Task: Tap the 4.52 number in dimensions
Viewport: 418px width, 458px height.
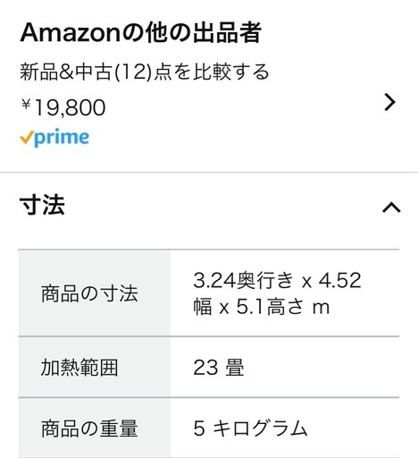Action: (x=339, y=280)
